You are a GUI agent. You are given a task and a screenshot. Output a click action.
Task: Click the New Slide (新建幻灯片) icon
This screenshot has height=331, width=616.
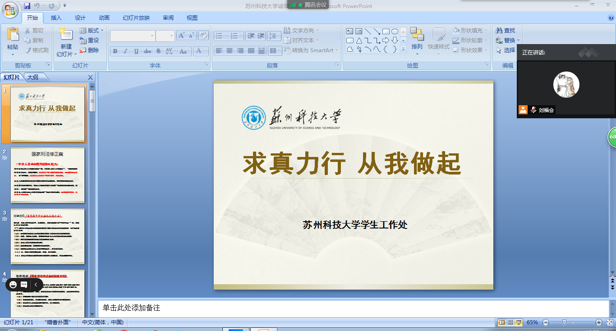coord(66,35)
